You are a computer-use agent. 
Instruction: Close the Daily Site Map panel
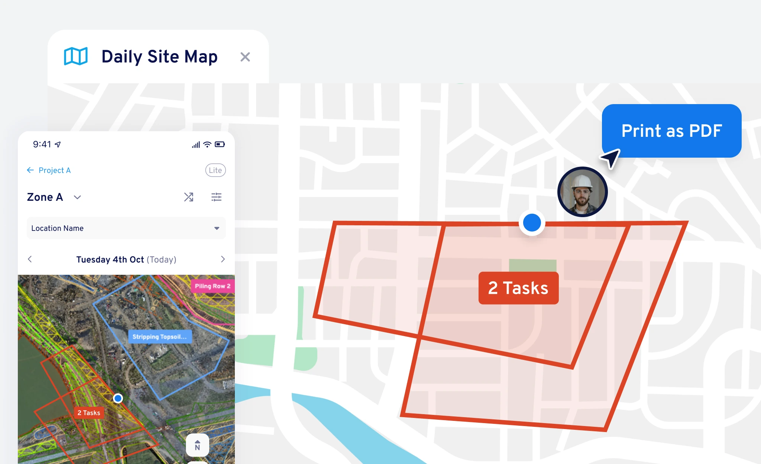(x=245, y=57)
